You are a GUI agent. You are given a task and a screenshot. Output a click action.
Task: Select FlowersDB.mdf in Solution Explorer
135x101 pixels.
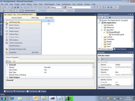click(114, 32)
